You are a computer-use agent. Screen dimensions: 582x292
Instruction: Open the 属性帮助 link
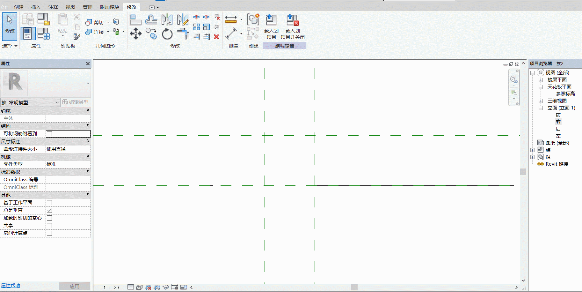[x=11, y=286]
